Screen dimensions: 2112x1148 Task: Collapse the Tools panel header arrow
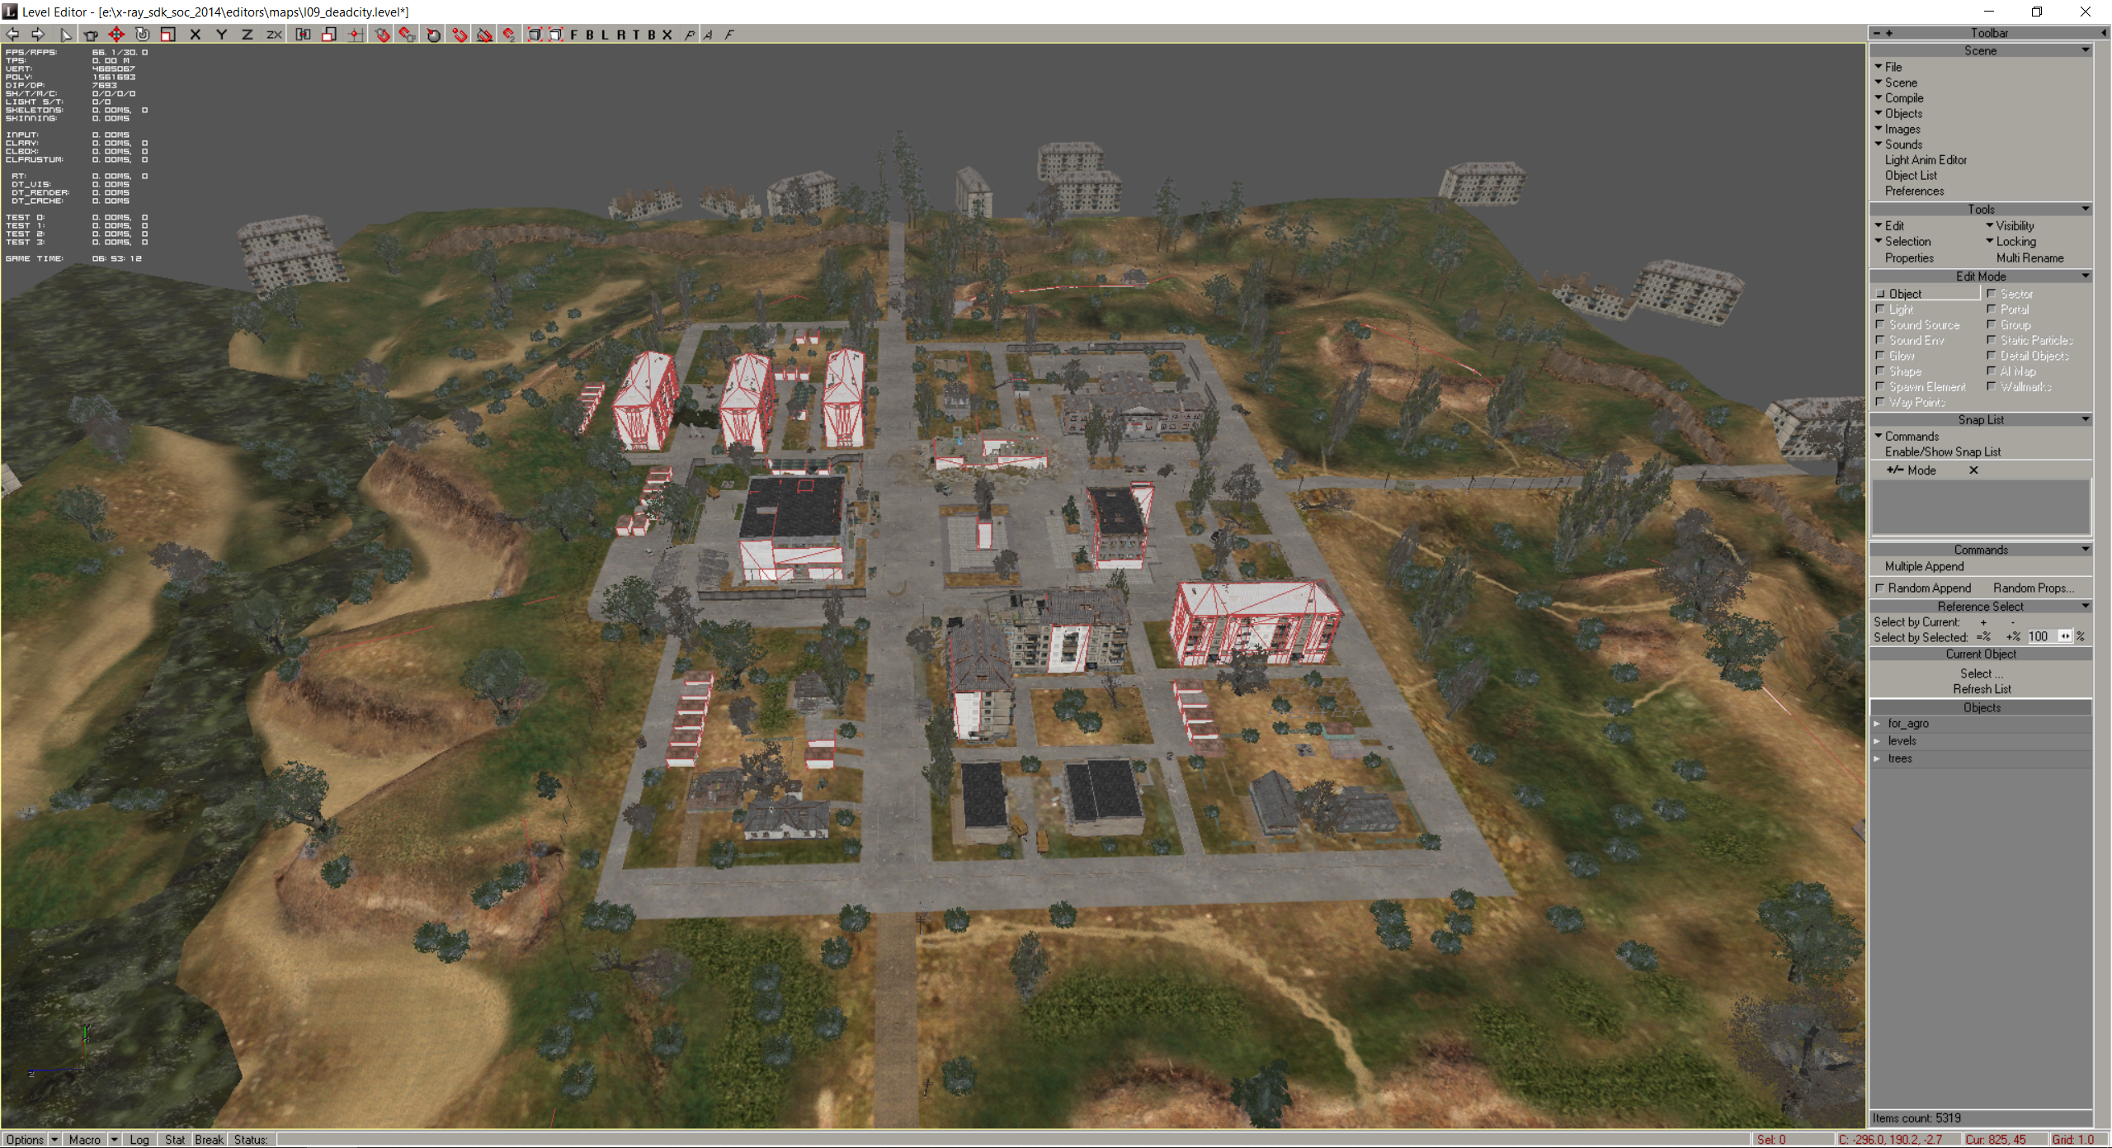[2085, 210]
